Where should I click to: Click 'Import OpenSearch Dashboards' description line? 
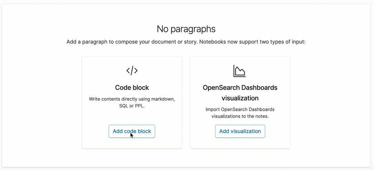pyautogui.click(x=240, y=109)
